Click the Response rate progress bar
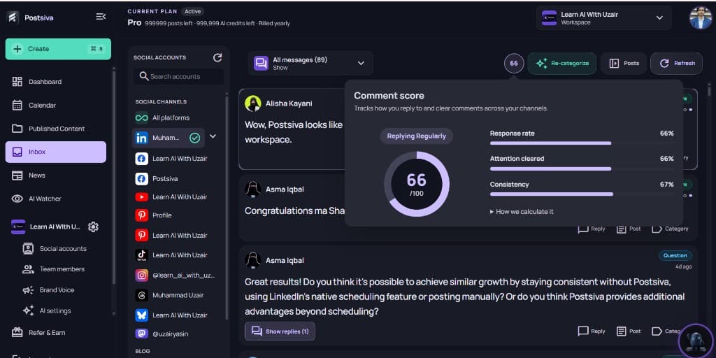 click(582, 143)
